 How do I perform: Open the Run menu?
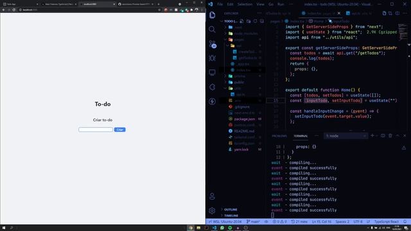[281, 4]
